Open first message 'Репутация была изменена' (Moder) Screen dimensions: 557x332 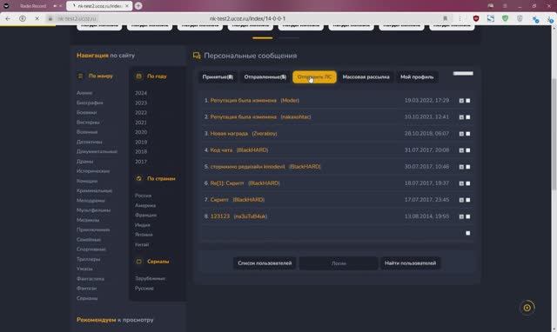click(x=244, y=100)
